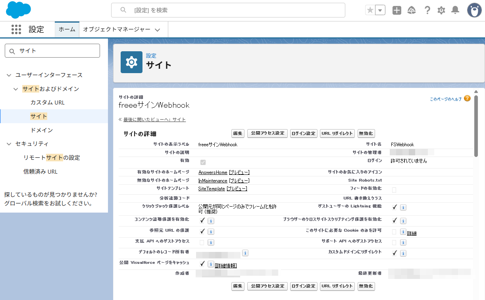Click info icon next to コンテンツ盗聴保護を有効化
The width and height of the screenshot is (485, 300).
[x=211, y=221]
